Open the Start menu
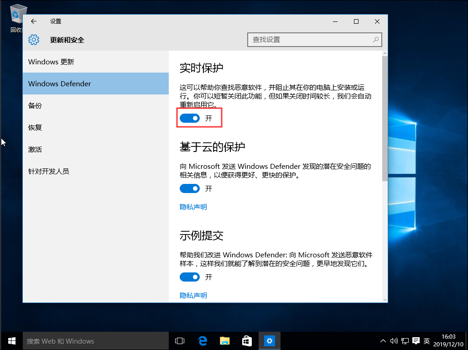Viewport: 468px width, 350px height. [11, 341]
